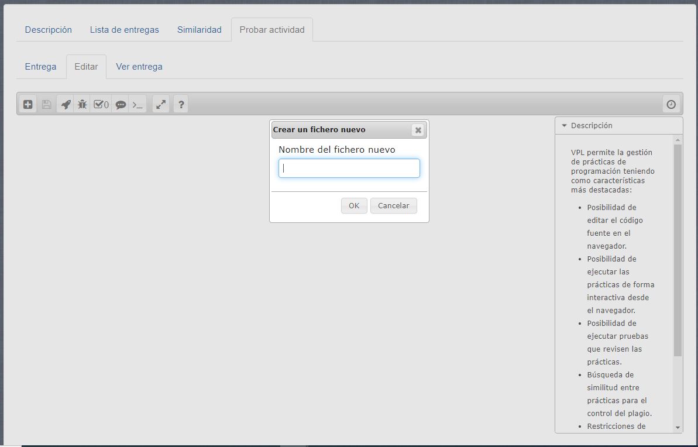Open the console terminal icon
The width and height of the screenshot is (698, 447).
pos(137,105)
